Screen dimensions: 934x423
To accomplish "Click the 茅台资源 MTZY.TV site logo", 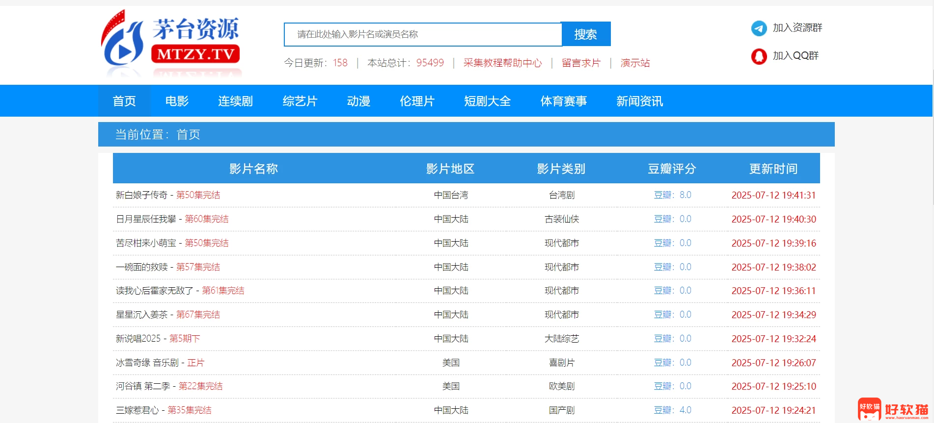I will pos(170,42).
